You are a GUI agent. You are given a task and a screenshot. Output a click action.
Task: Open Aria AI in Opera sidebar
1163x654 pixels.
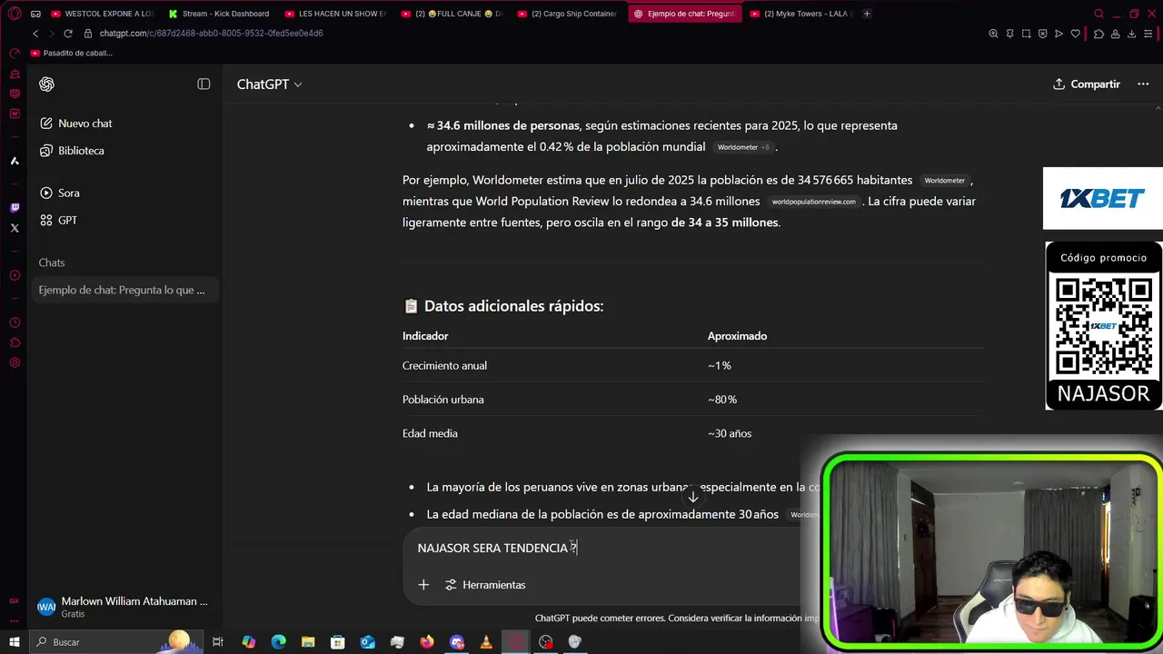coord(15,161)
